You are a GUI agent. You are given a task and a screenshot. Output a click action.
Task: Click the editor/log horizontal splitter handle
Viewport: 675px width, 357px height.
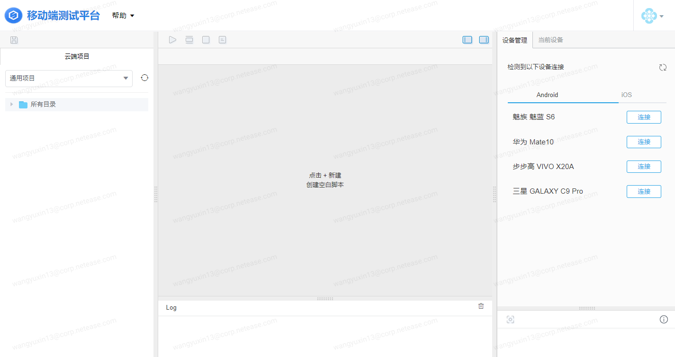pos(325,299)
